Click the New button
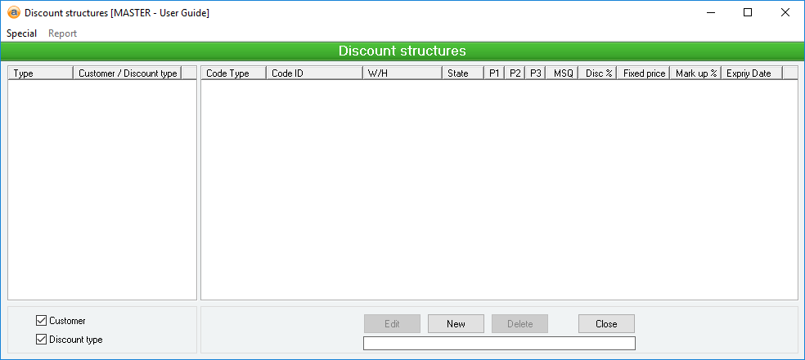 456,324
